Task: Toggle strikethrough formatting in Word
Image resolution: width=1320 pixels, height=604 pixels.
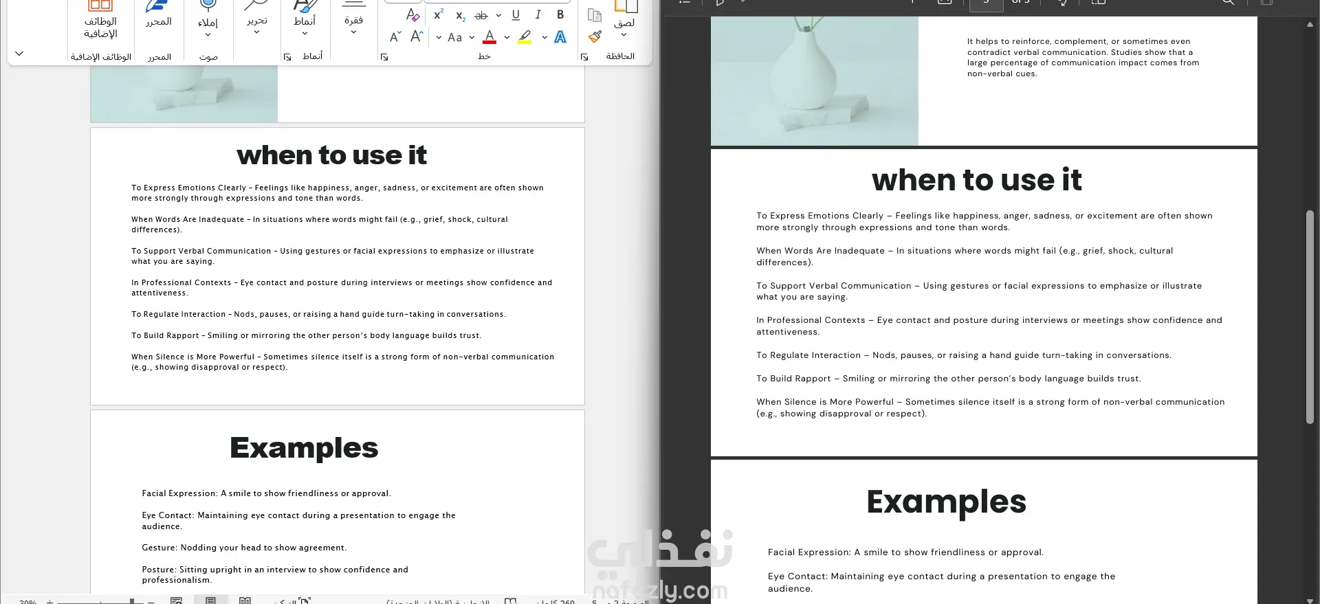Action: coord(481,15)
